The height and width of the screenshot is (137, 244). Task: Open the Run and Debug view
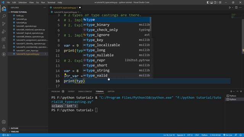(4, 31)
